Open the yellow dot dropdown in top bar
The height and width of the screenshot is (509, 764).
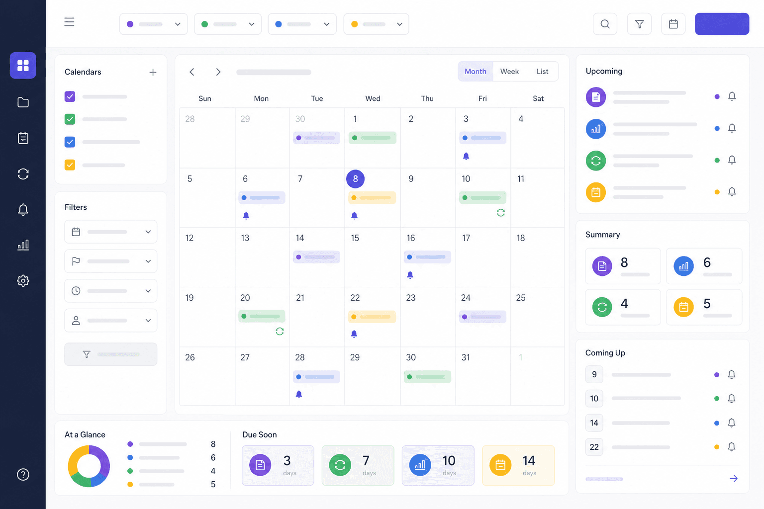[377, 24]
